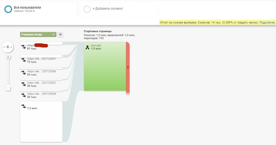This screenshot has height=145, width=276.
Task: Click the Сеансы: 100,00 % label
Action: (x=24, y=11)
